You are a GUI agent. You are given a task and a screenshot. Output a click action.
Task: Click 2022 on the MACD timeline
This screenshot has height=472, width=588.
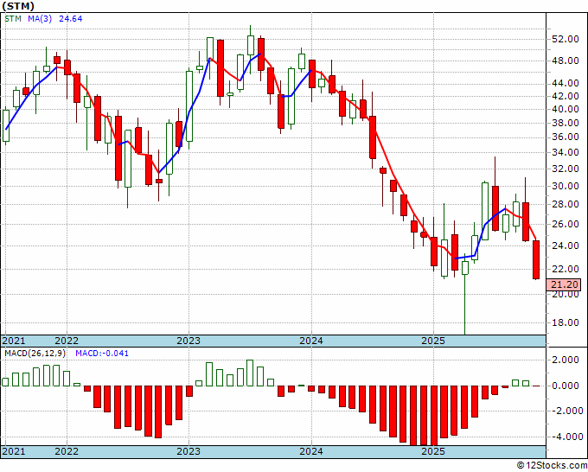pos(67,451)
